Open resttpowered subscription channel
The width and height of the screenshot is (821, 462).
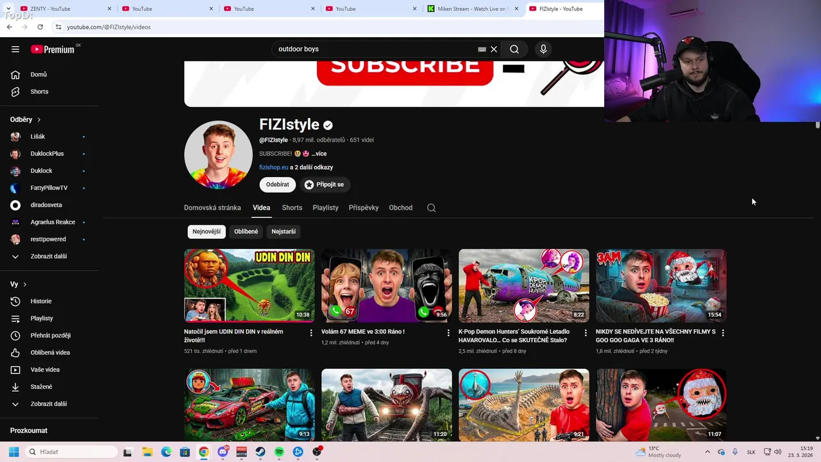(49, 239)
